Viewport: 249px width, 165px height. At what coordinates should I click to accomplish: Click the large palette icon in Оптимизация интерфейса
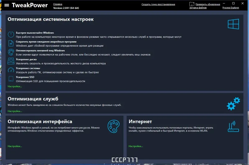click(114, 126)
